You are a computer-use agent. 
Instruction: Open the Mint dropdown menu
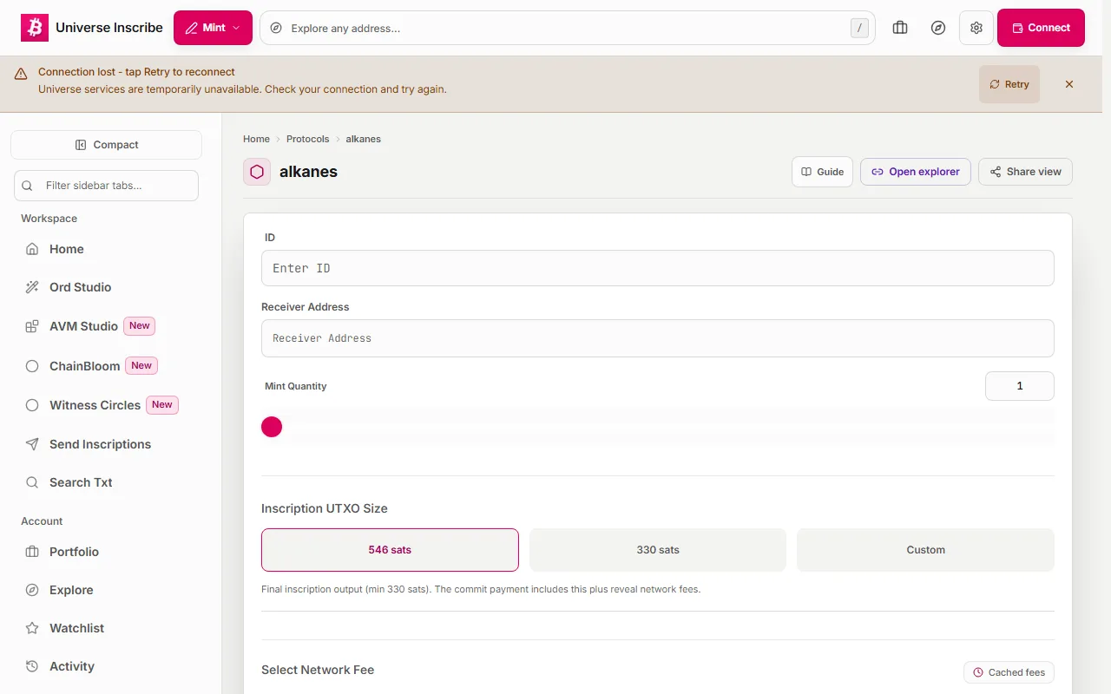pyautogui.click(x=213, y=28)
